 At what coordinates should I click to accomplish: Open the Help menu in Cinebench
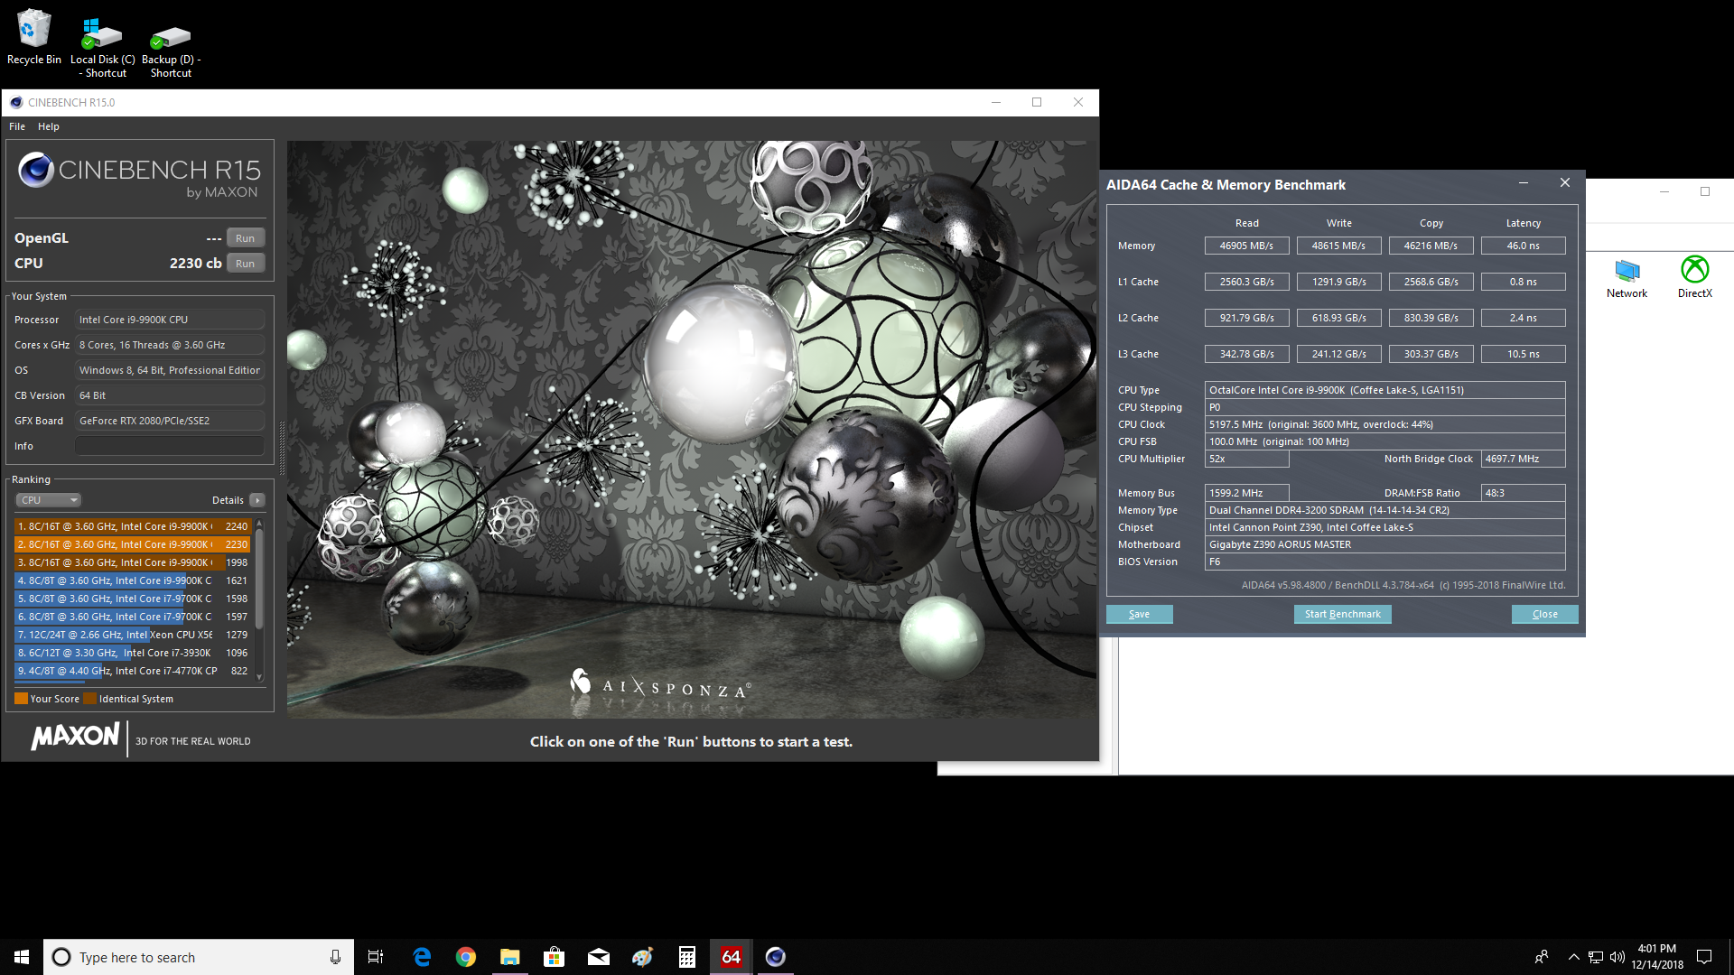pyautogui.click(x=49, y=126)
